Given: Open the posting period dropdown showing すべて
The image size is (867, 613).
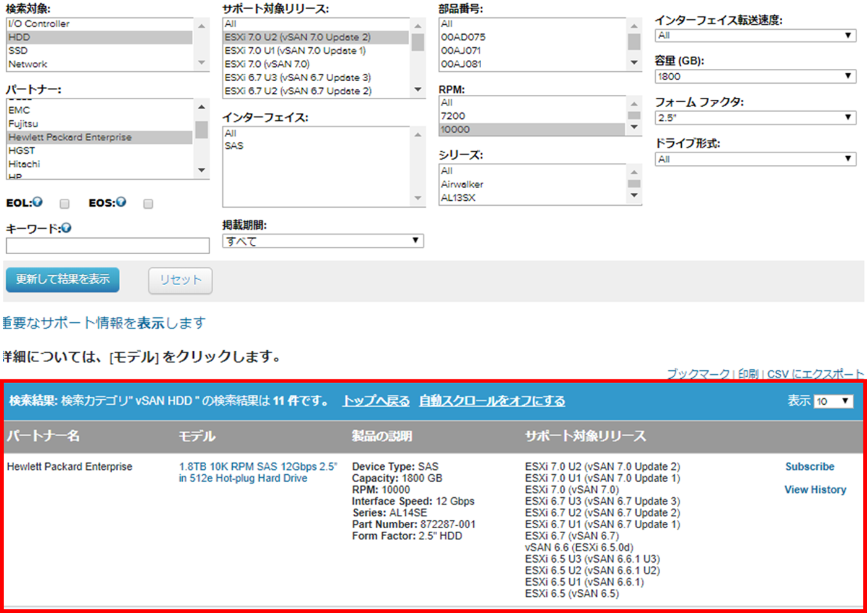Looking at the screenshot, I should click(x=323, y=241).
